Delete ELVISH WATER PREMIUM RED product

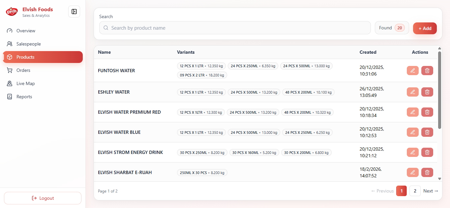(427, 112)
